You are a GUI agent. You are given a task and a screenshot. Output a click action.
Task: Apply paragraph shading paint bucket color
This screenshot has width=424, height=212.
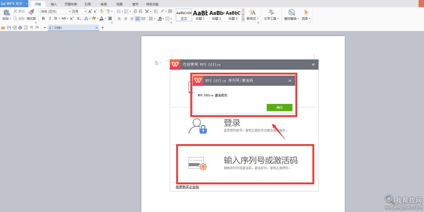point(160,18)
